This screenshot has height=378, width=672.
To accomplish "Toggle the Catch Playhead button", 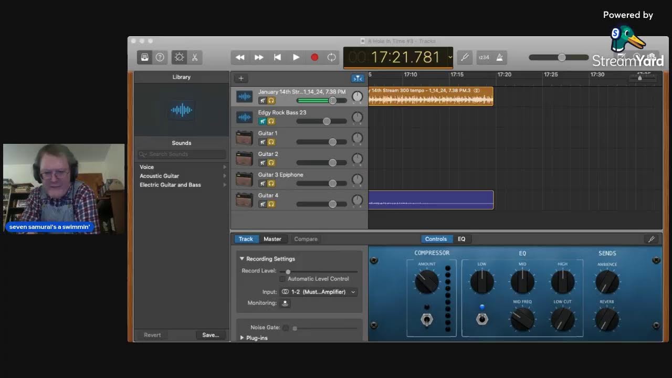I will point(358,78).
